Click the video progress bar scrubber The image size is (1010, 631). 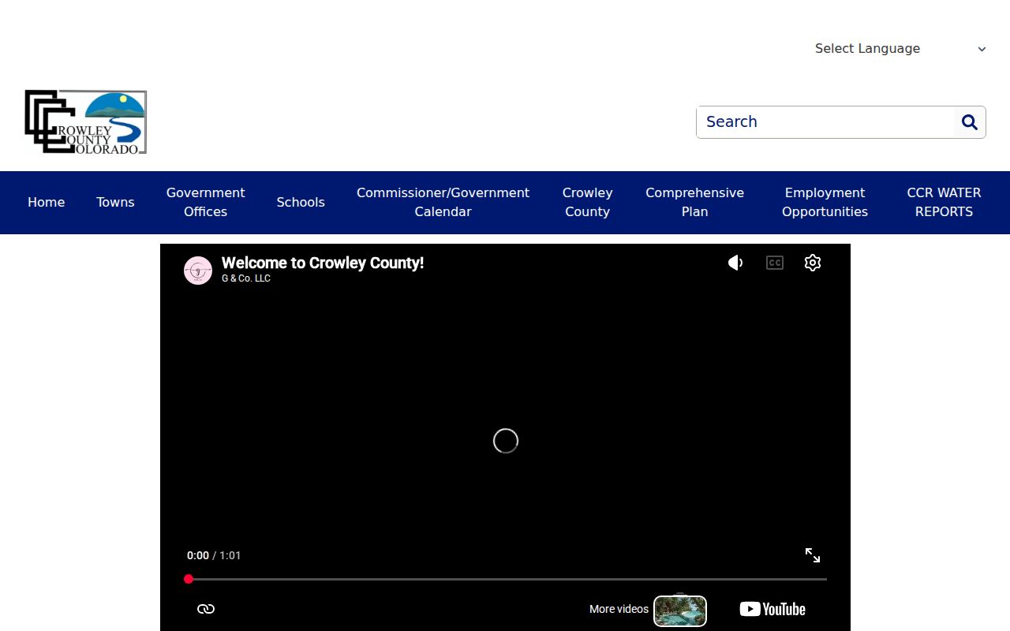(189, 579)
